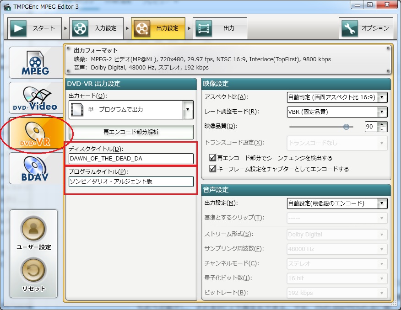Click the 出力設定 reel icon
The image size is (401, 310).
(142, 28)
